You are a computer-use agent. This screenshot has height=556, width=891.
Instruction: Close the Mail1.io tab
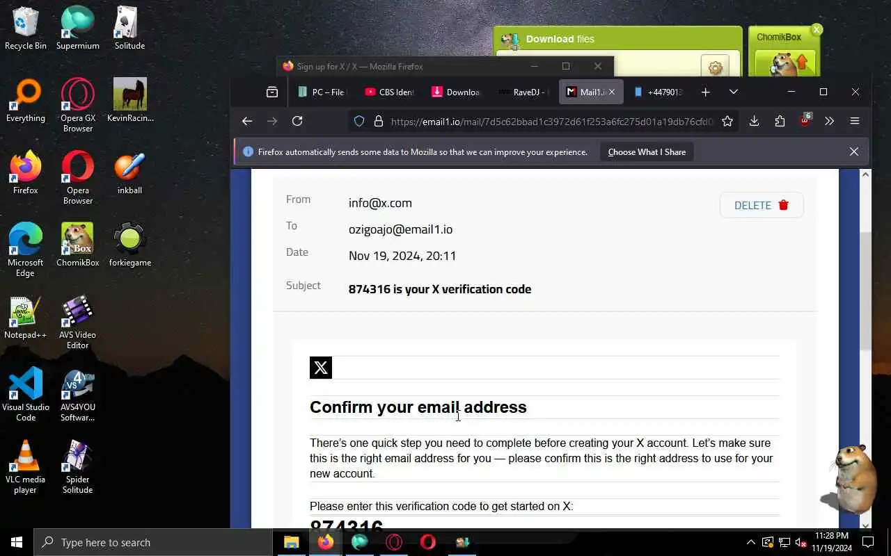tap(612, 92)
